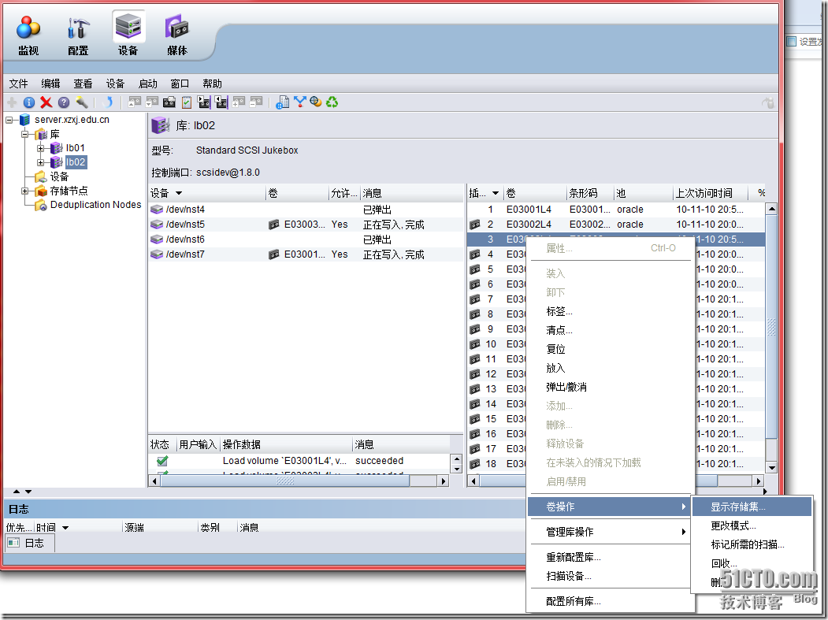The height and width of the screenshot is (620, 828).
Task: Click the deposit tape toolbar icon
Action: (x=203, y=102)
